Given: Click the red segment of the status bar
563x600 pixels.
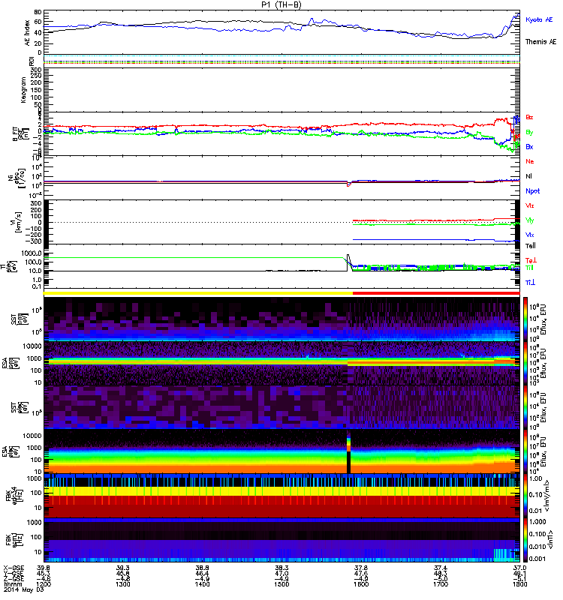Looking at the screenshot, I should pyautogui.click(x=436, y=292).
